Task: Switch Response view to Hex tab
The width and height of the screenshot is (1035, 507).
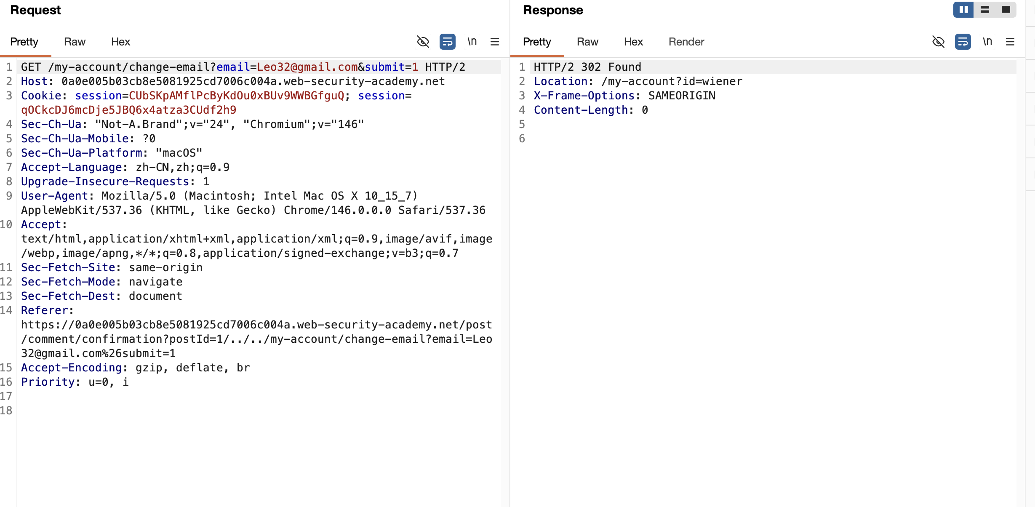Action: coord(633,42)
